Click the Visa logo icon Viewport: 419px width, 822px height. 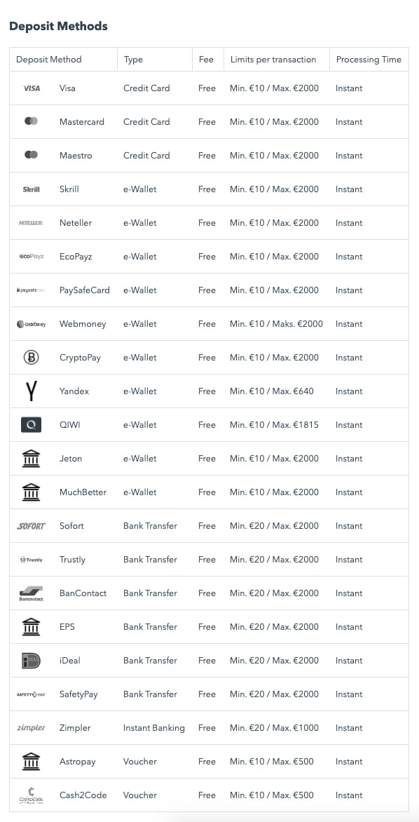pyautogui.click(x=32, y=88)
